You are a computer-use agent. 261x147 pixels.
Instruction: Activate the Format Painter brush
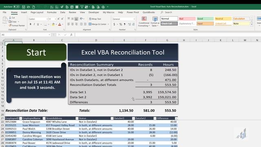tap(17, 25)
